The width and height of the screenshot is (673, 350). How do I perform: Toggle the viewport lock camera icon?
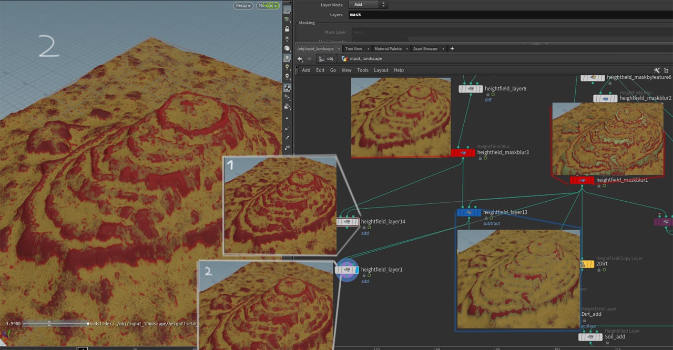click(287, 29)
